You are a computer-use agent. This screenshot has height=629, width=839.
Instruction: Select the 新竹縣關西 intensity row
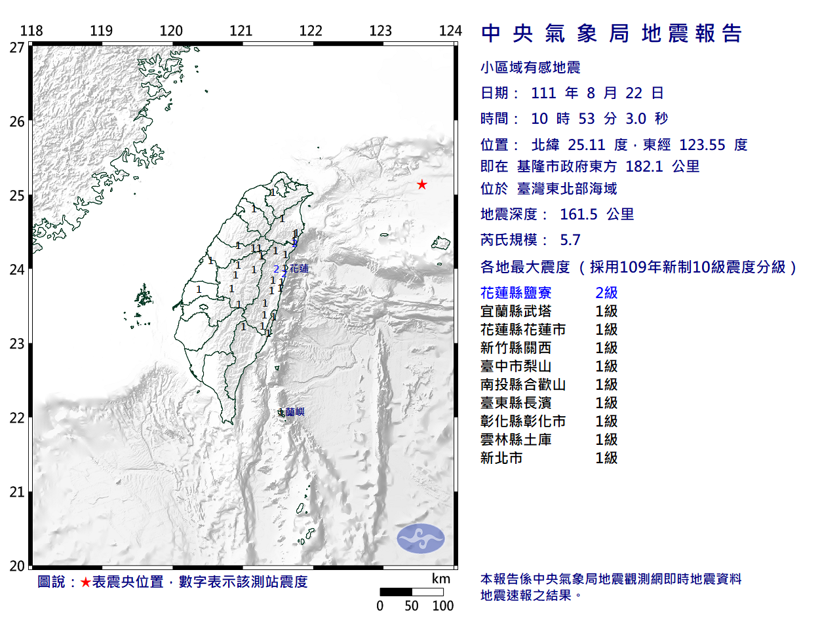coord(549,348)
